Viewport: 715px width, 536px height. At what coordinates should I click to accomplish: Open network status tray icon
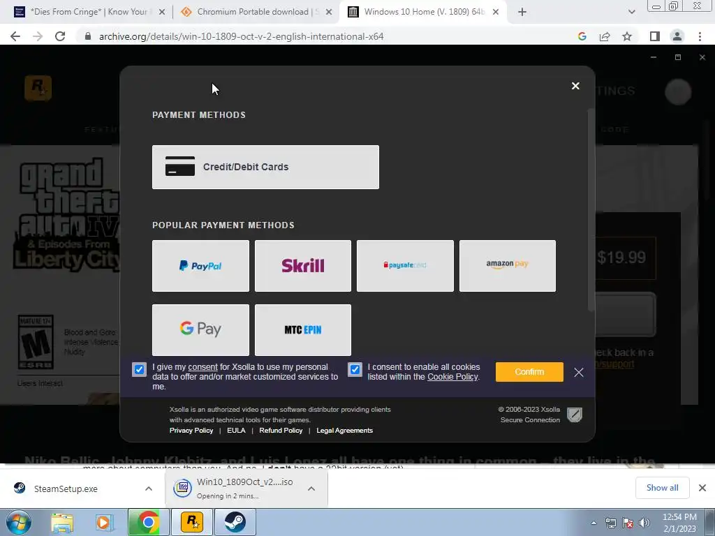click(x=610, y=523)
